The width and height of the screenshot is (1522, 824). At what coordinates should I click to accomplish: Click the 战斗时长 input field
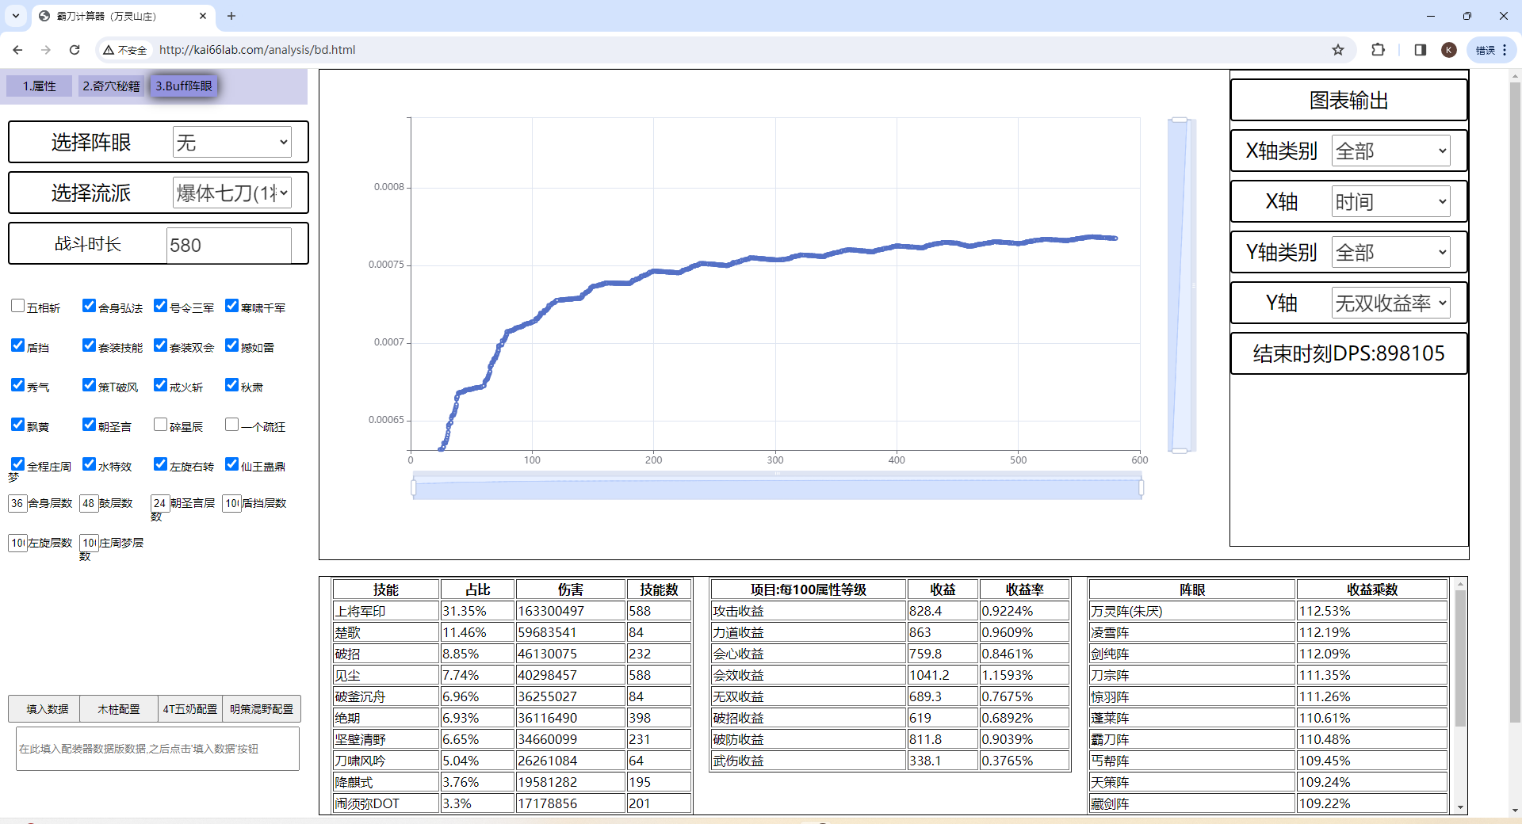click(228, 245)
